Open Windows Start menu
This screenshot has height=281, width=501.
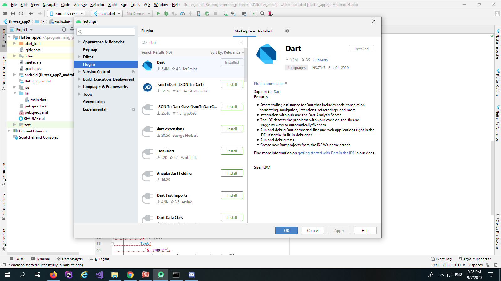click(x=8, y=275)
